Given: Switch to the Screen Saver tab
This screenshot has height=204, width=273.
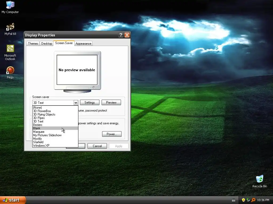Looking at the screenshot, I should 64,43.
